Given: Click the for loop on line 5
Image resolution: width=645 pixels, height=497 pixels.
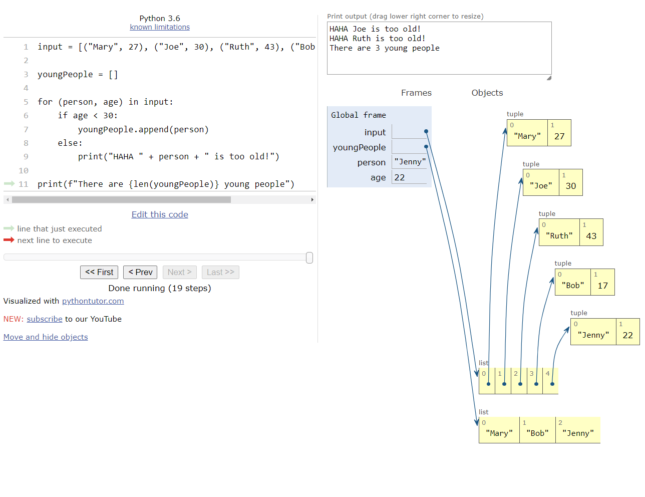Looking at the screenshot, I should 105,102.
